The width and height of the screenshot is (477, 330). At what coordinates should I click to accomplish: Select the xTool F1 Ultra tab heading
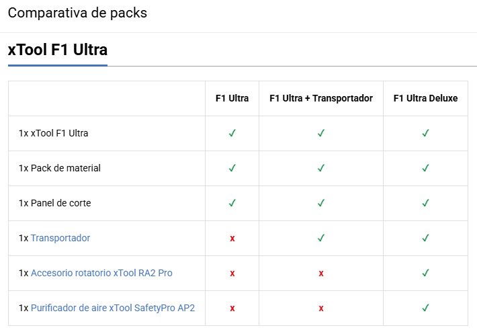coord(58,50)
